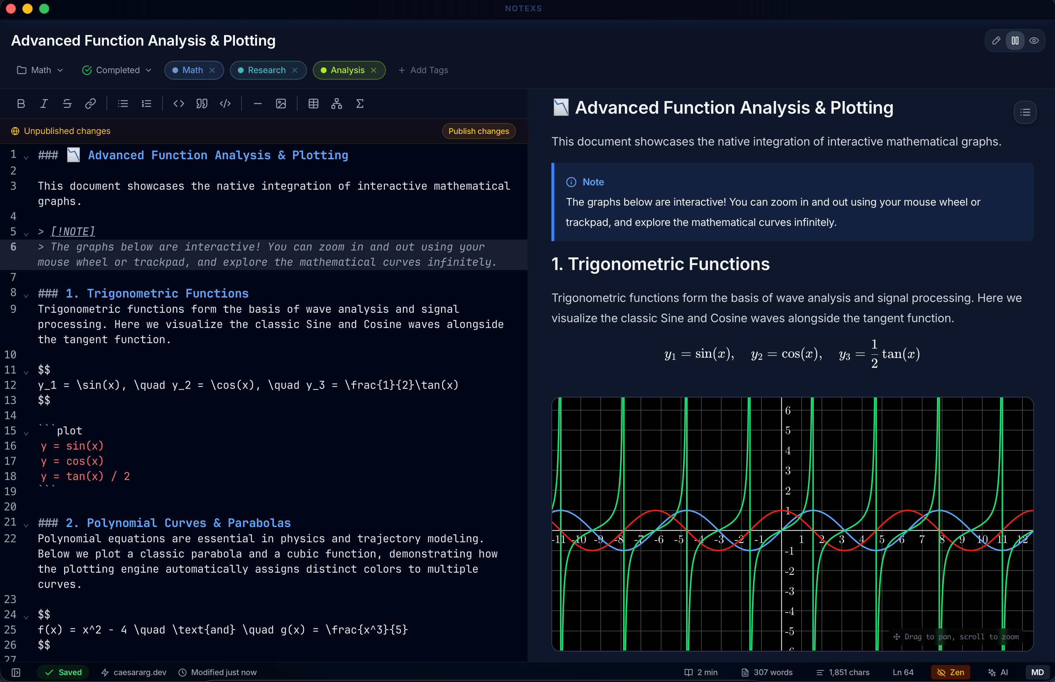
Task: Insert a hyperlink
Action: (x=91, y=104)
